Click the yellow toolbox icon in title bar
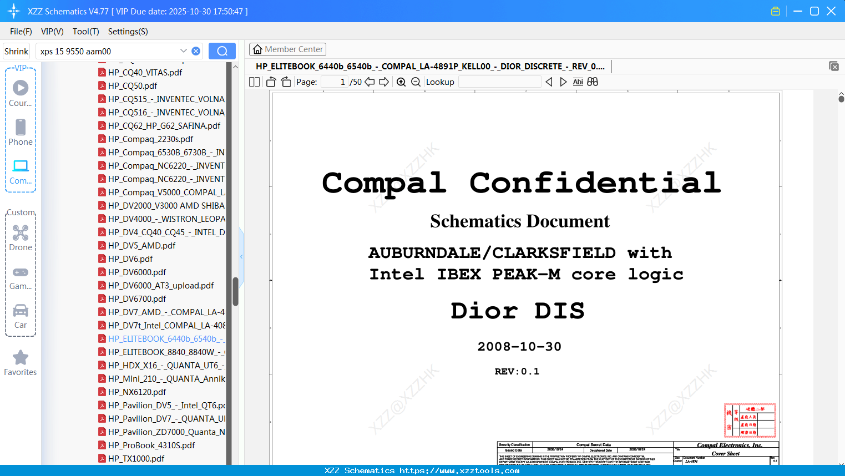 tap(776, 11)
